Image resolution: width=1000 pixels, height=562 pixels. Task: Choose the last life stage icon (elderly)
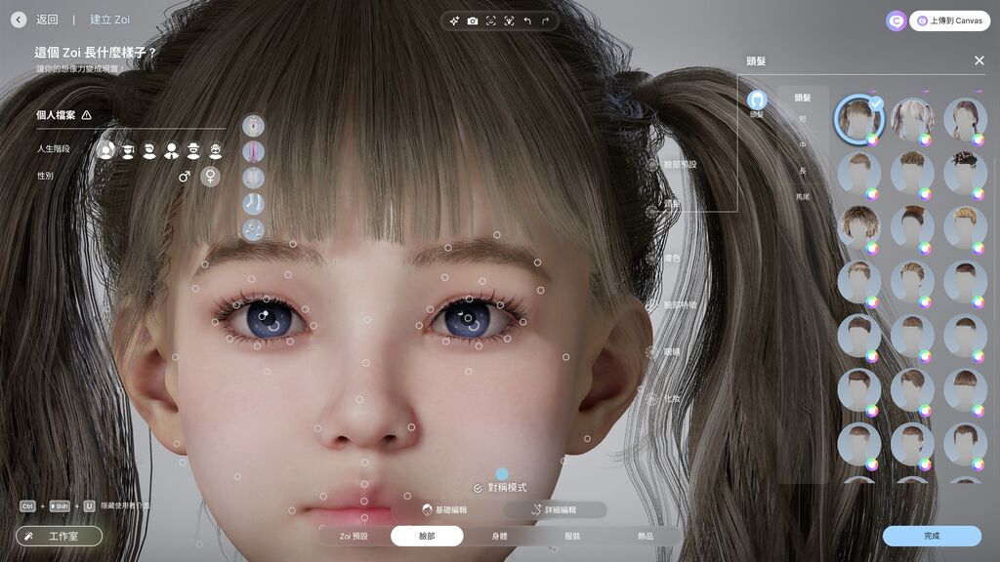(x=216, y=150)
